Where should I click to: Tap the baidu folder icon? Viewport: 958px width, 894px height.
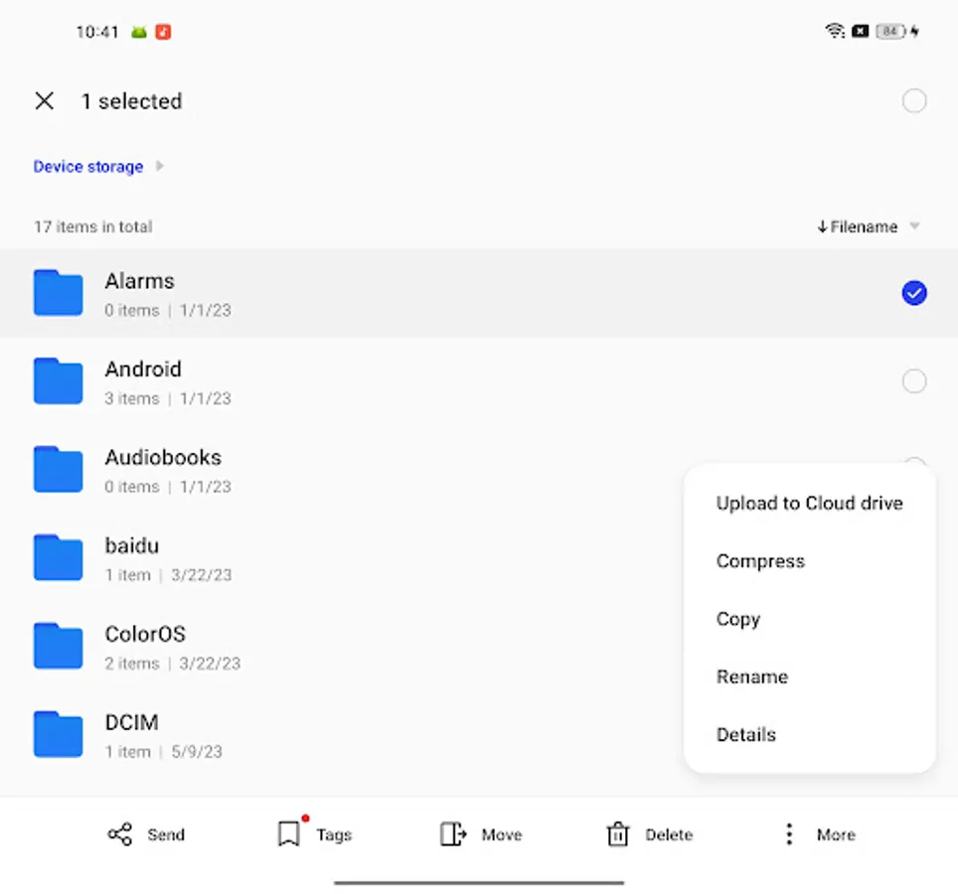(57, 558)
